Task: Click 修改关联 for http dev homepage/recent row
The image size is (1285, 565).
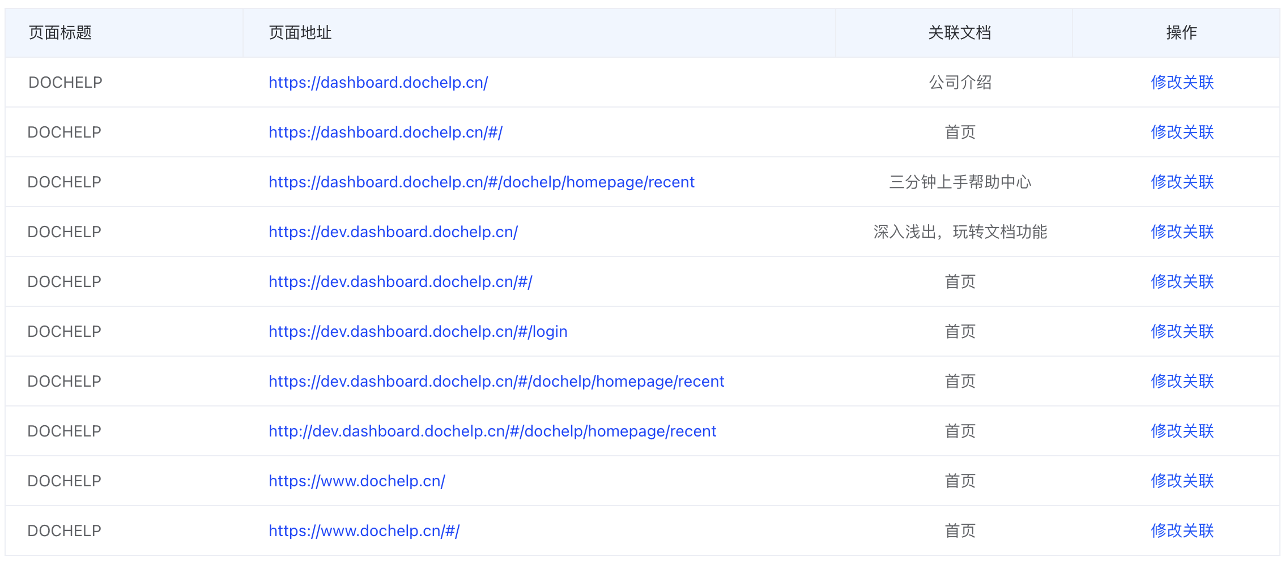Action: point(1182,431)
